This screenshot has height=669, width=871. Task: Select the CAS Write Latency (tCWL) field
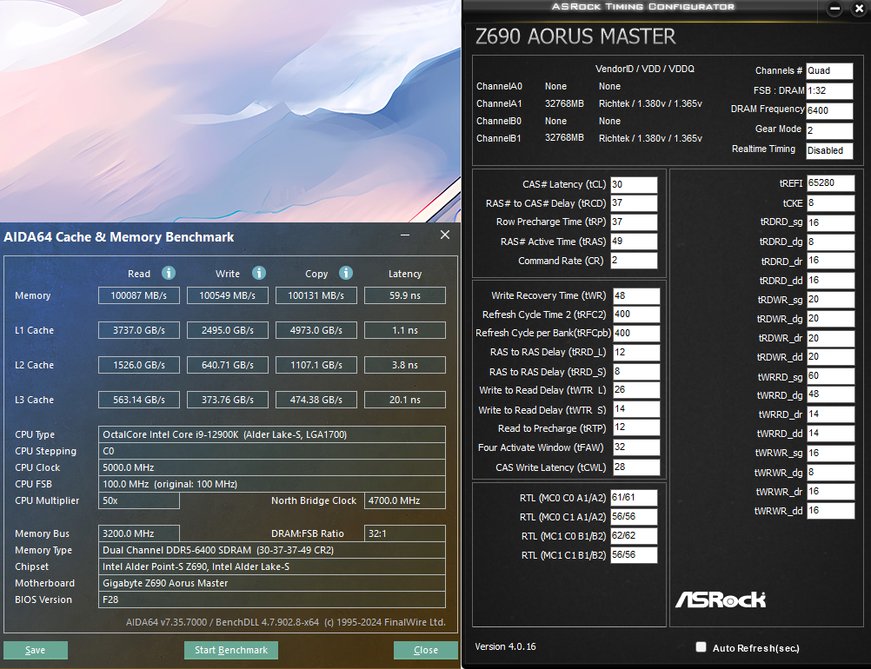(636, 467)
